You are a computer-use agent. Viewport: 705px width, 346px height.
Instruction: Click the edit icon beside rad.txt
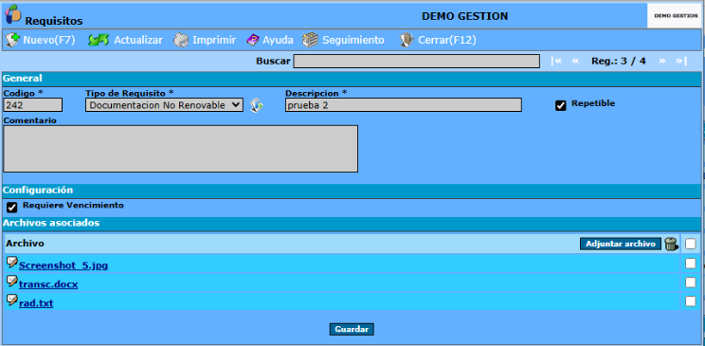11,300
